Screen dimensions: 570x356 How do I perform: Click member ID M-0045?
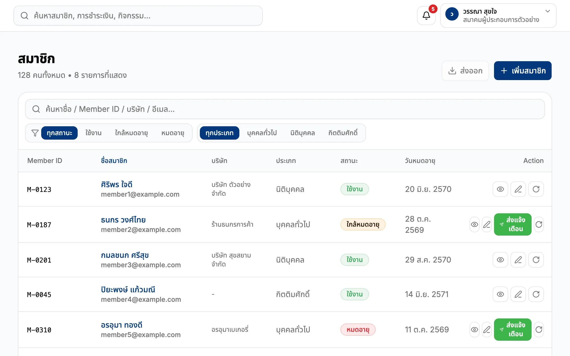[39, 295]
